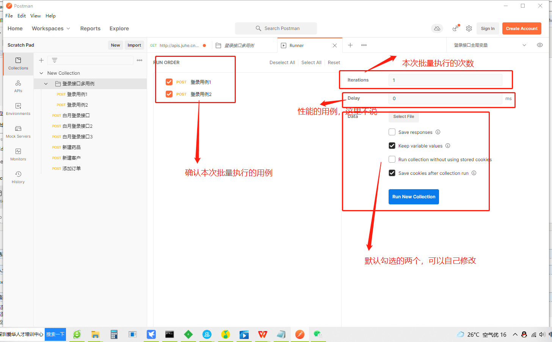
Task: Open the settings gear icon
Action: [469, 28]
